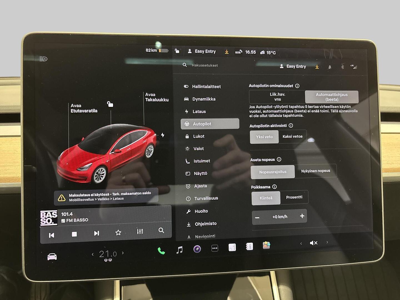Tap the Bluetooth icon in the top bar
Viewport: 400px width, 300px height.
click(x=342, y=67)
